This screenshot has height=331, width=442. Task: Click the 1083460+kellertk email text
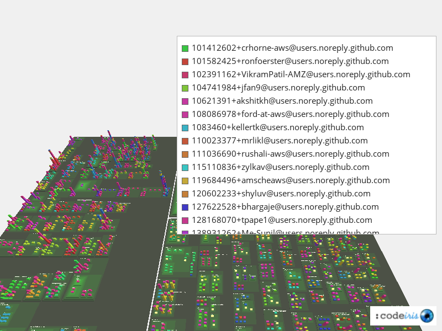(x=278, y=127)
